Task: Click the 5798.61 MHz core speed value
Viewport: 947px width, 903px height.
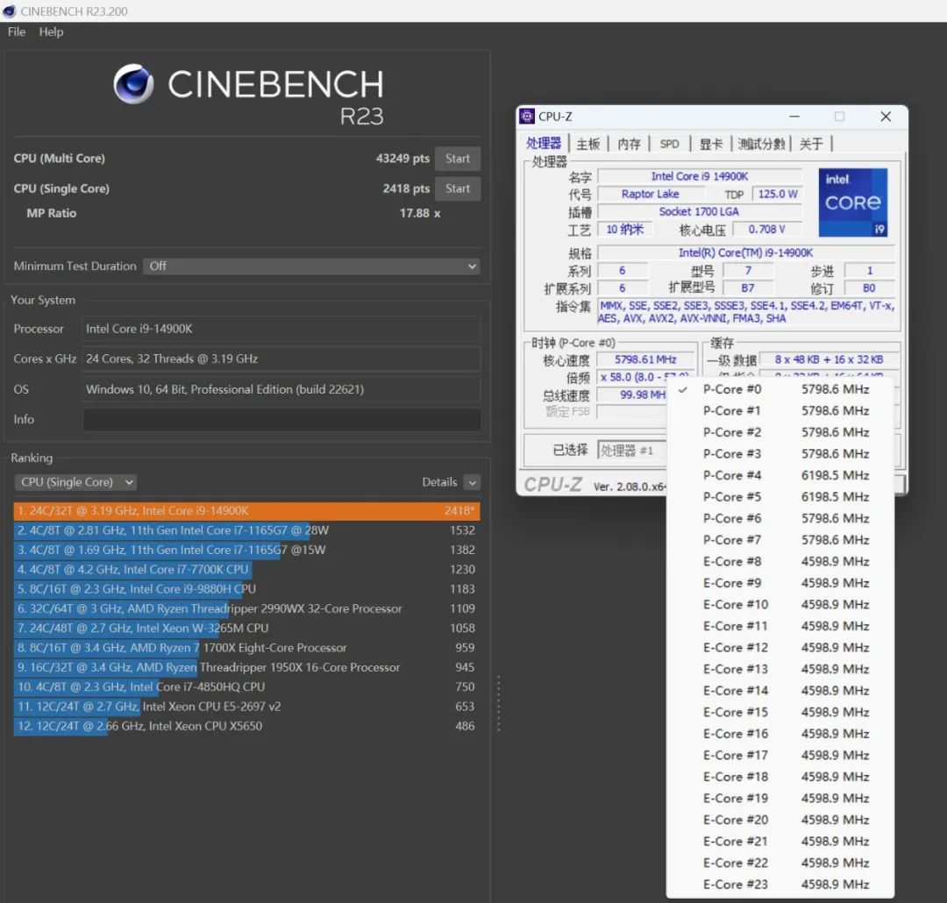Action: pyautogui.click(x=645, y=359)
